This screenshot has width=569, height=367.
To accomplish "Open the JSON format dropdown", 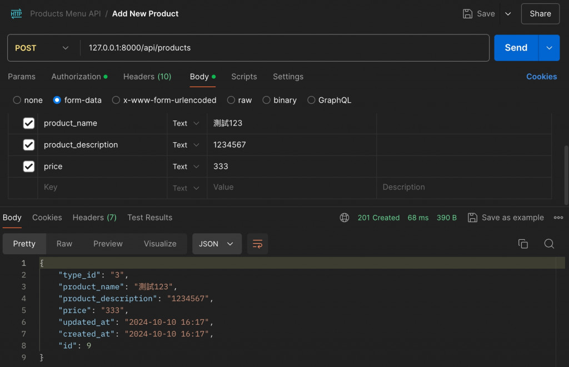I will 217,244.
